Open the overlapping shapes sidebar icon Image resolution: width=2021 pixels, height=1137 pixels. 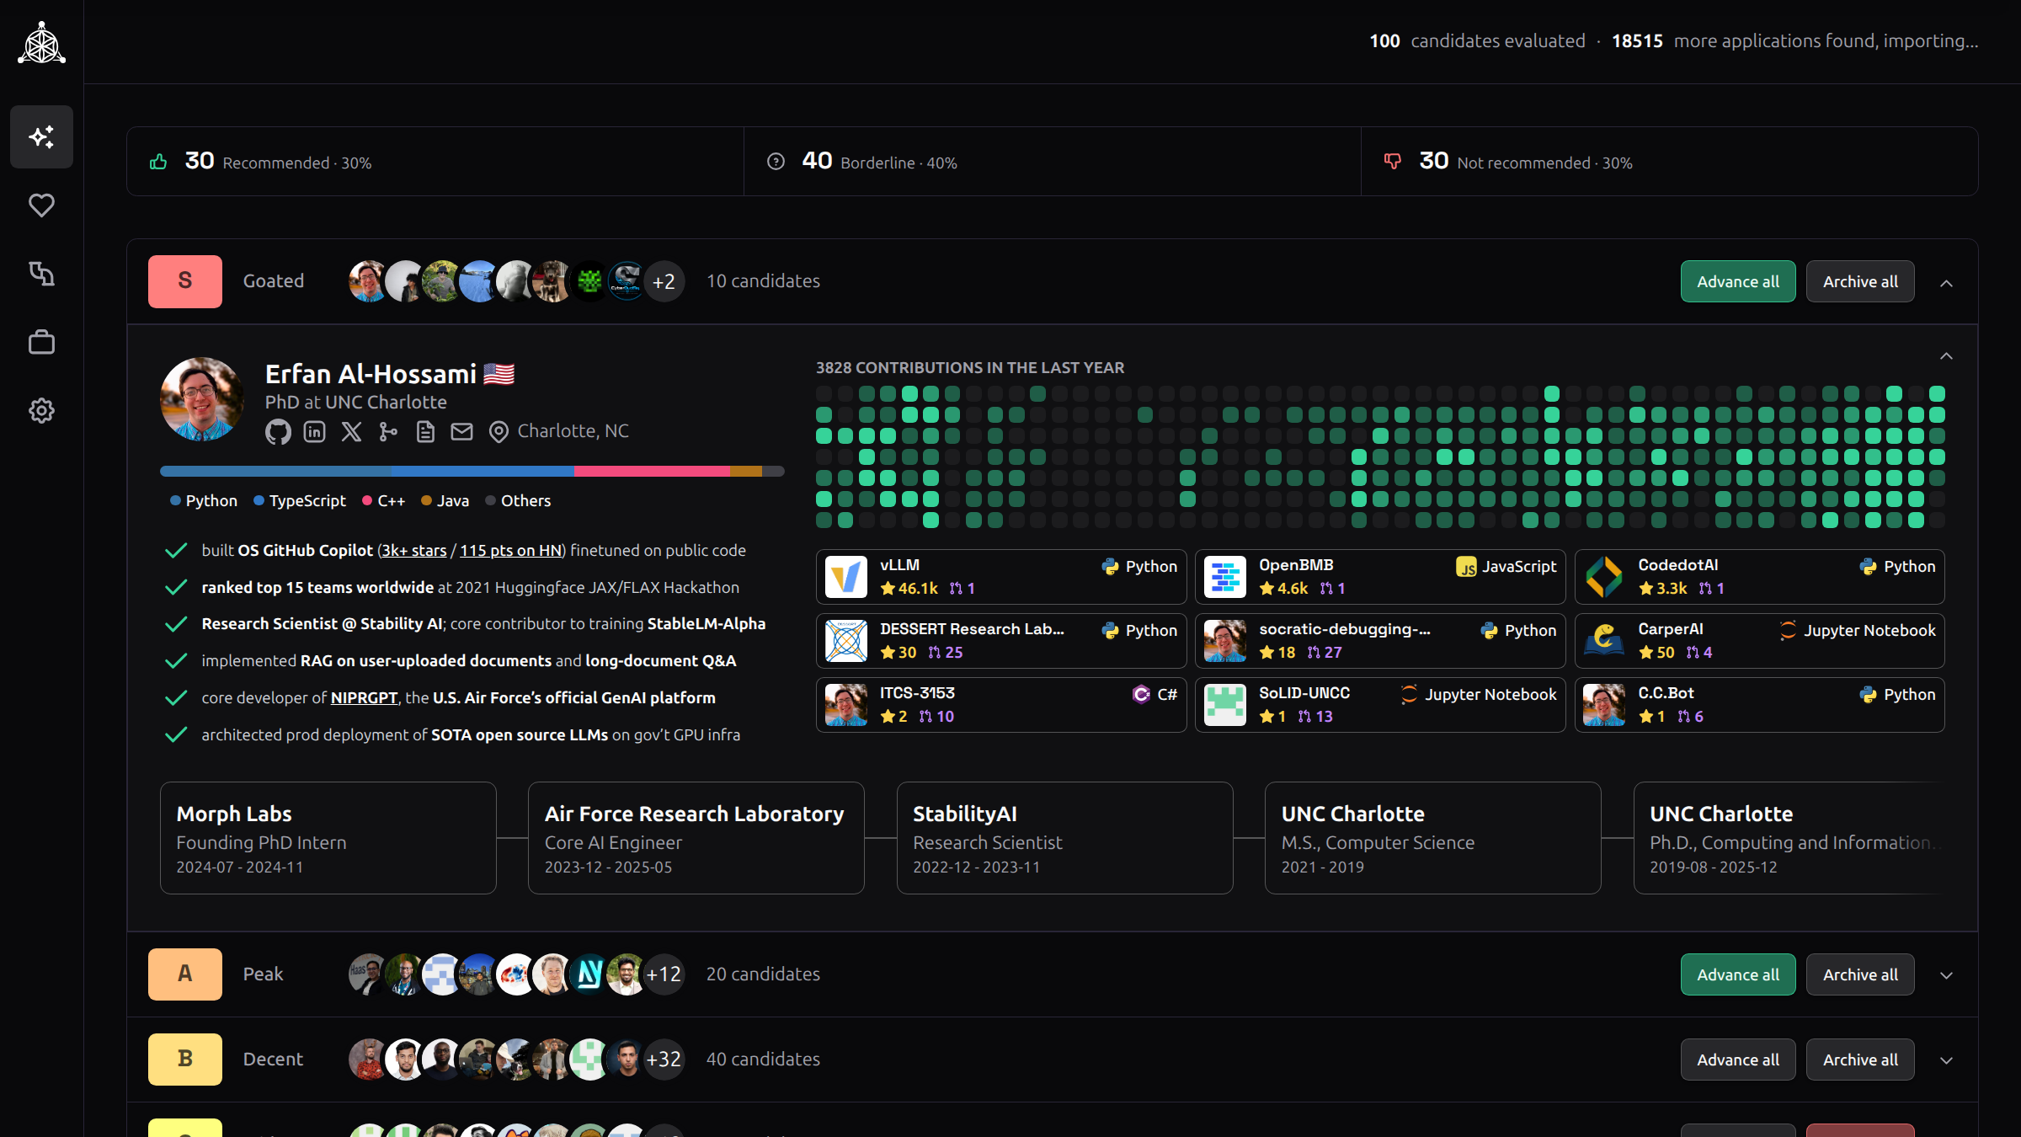click(41, 274)
